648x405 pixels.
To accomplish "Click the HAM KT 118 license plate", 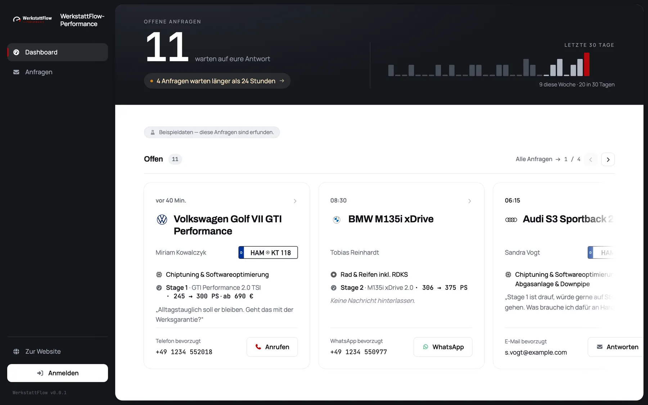I will [x=268, y=253].
